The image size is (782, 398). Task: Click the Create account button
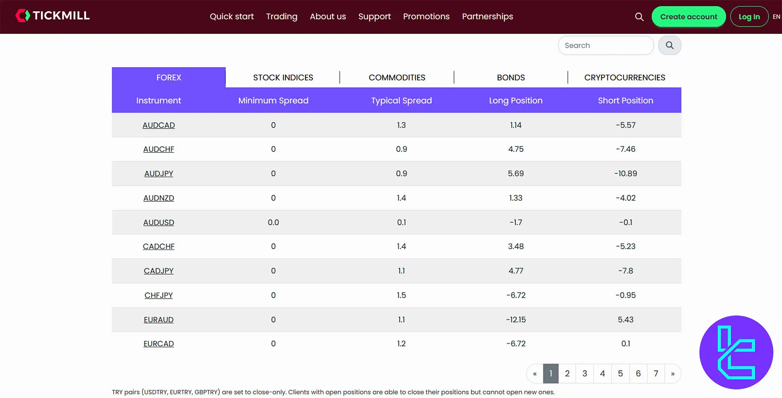pos(689,16)
